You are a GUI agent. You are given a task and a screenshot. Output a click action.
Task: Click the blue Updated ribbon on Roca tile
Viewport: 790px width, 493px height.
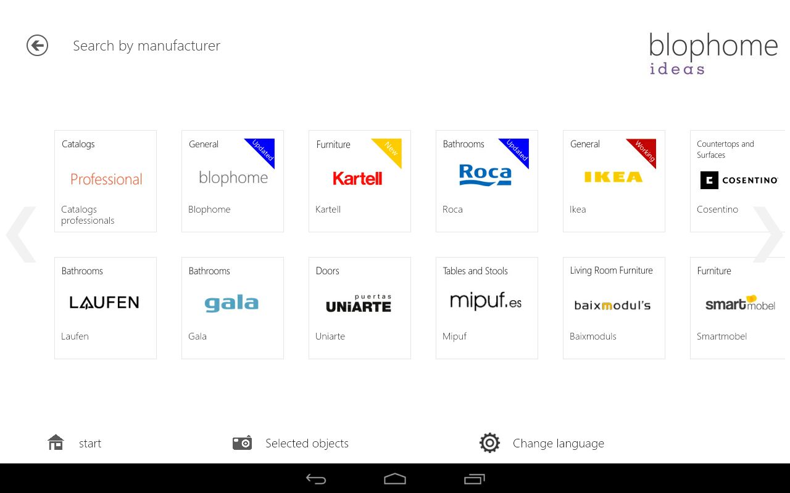point(517,149)
